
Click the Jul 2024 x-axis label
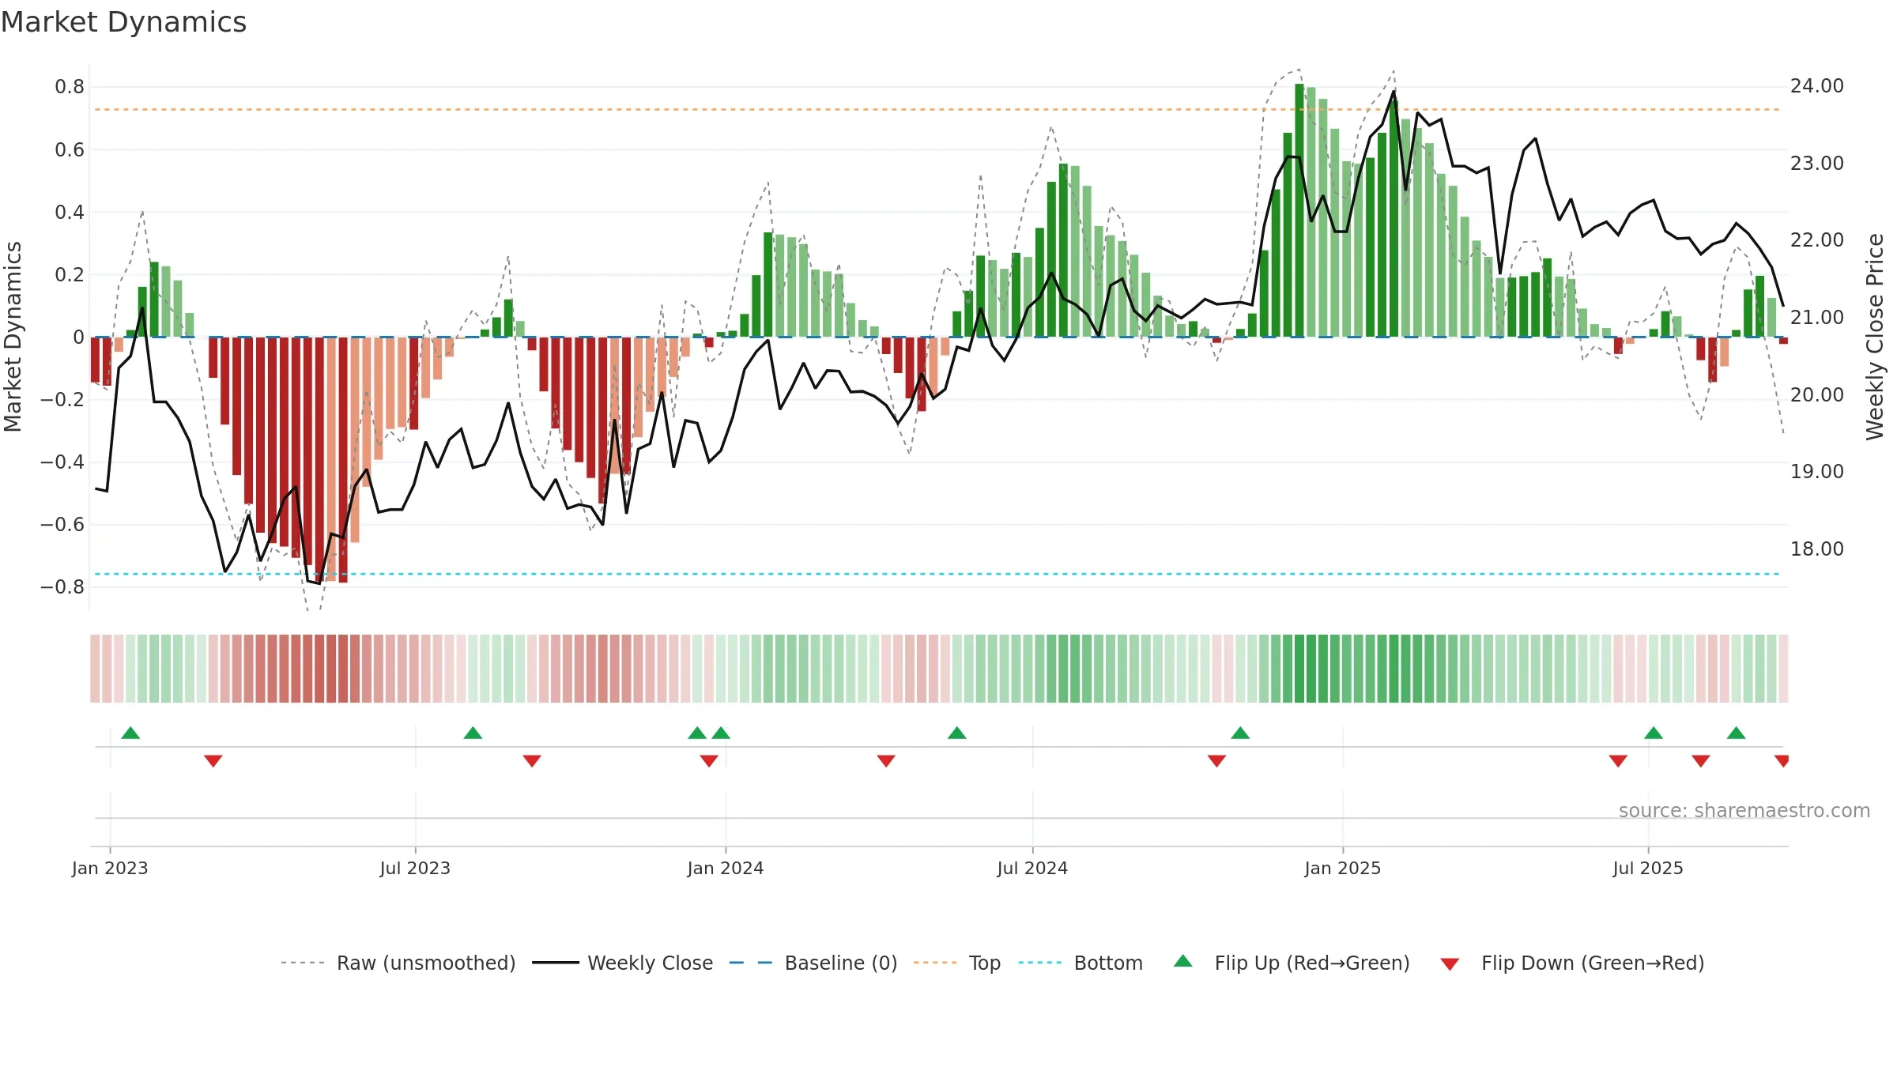[1032, 868]
